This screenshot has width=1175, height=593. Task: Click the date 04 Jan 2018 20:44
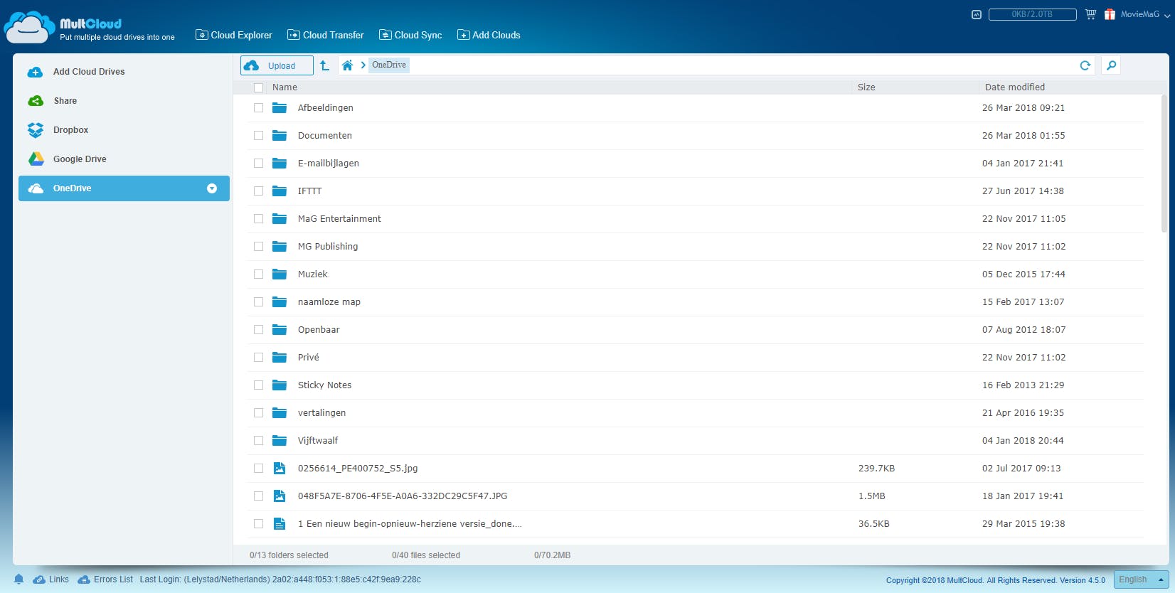(x=1023, y=441)
